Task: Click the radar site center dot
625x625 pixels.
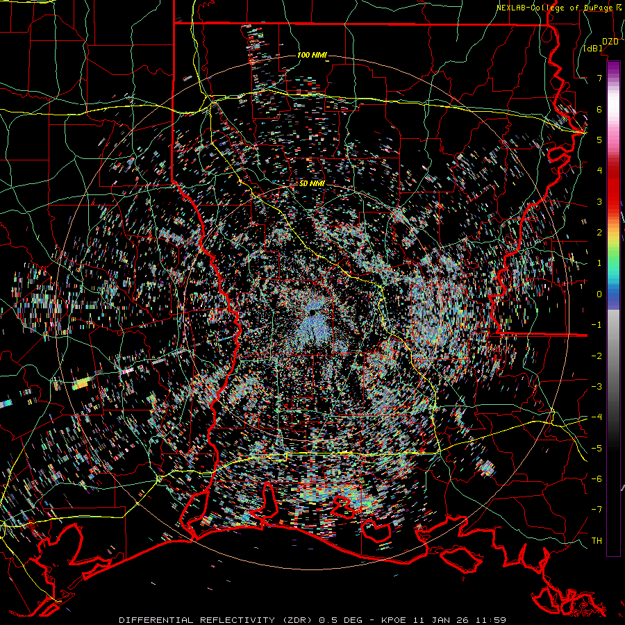Action: [x=312, y=312]
